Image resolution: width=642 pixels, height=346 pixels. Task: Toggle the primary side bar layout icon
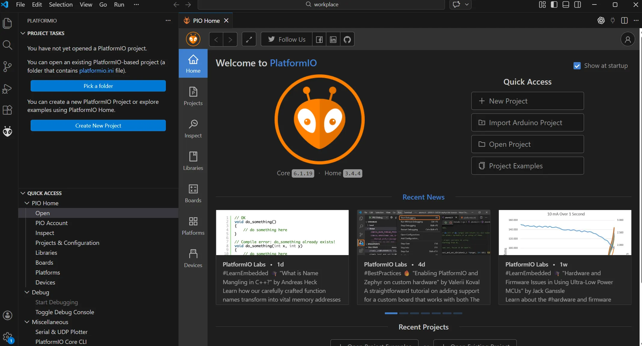(x=554, y=5)
